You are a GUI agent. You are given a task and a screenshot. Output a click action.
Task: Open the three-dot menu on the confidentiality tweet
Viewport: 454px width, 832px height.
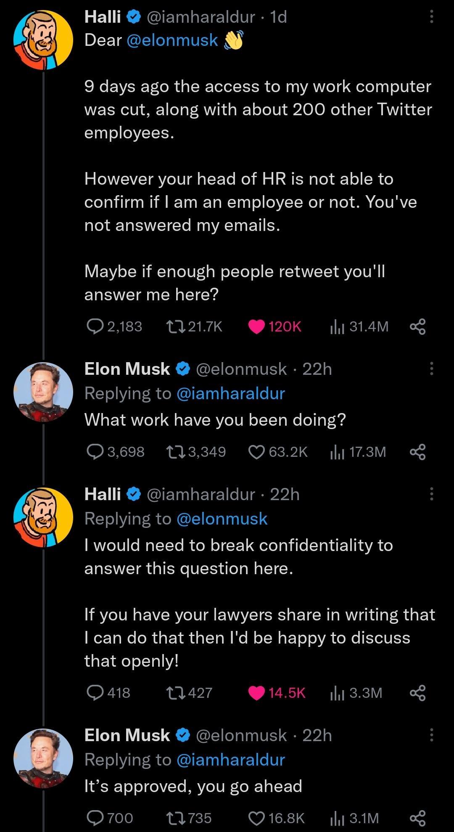point(431,495)
